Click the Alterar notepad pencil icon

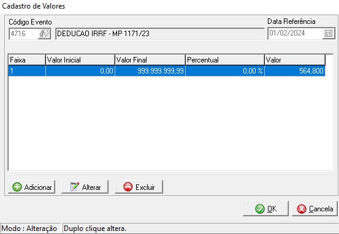click(75, 187)
